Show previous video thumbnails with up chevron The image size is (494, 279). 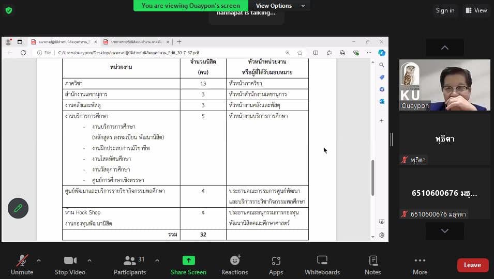click(445, 48)
